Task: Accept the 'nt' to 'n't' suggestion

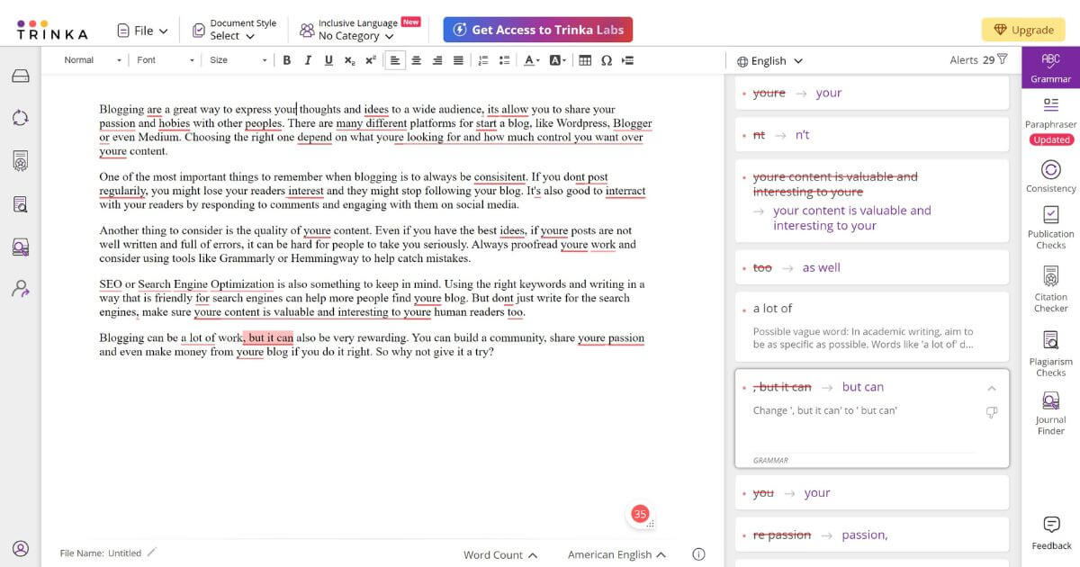Action: coord(803,135)
